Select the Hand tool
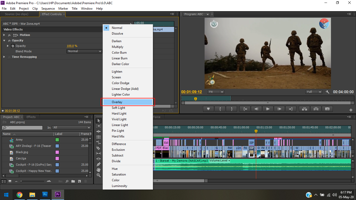Image resolution: width=356 pixels, height=200 pixels. tap(99, 170)
